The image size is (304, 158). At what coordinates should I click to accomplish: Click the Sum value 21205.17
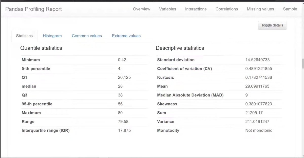[x=254, y=113]
